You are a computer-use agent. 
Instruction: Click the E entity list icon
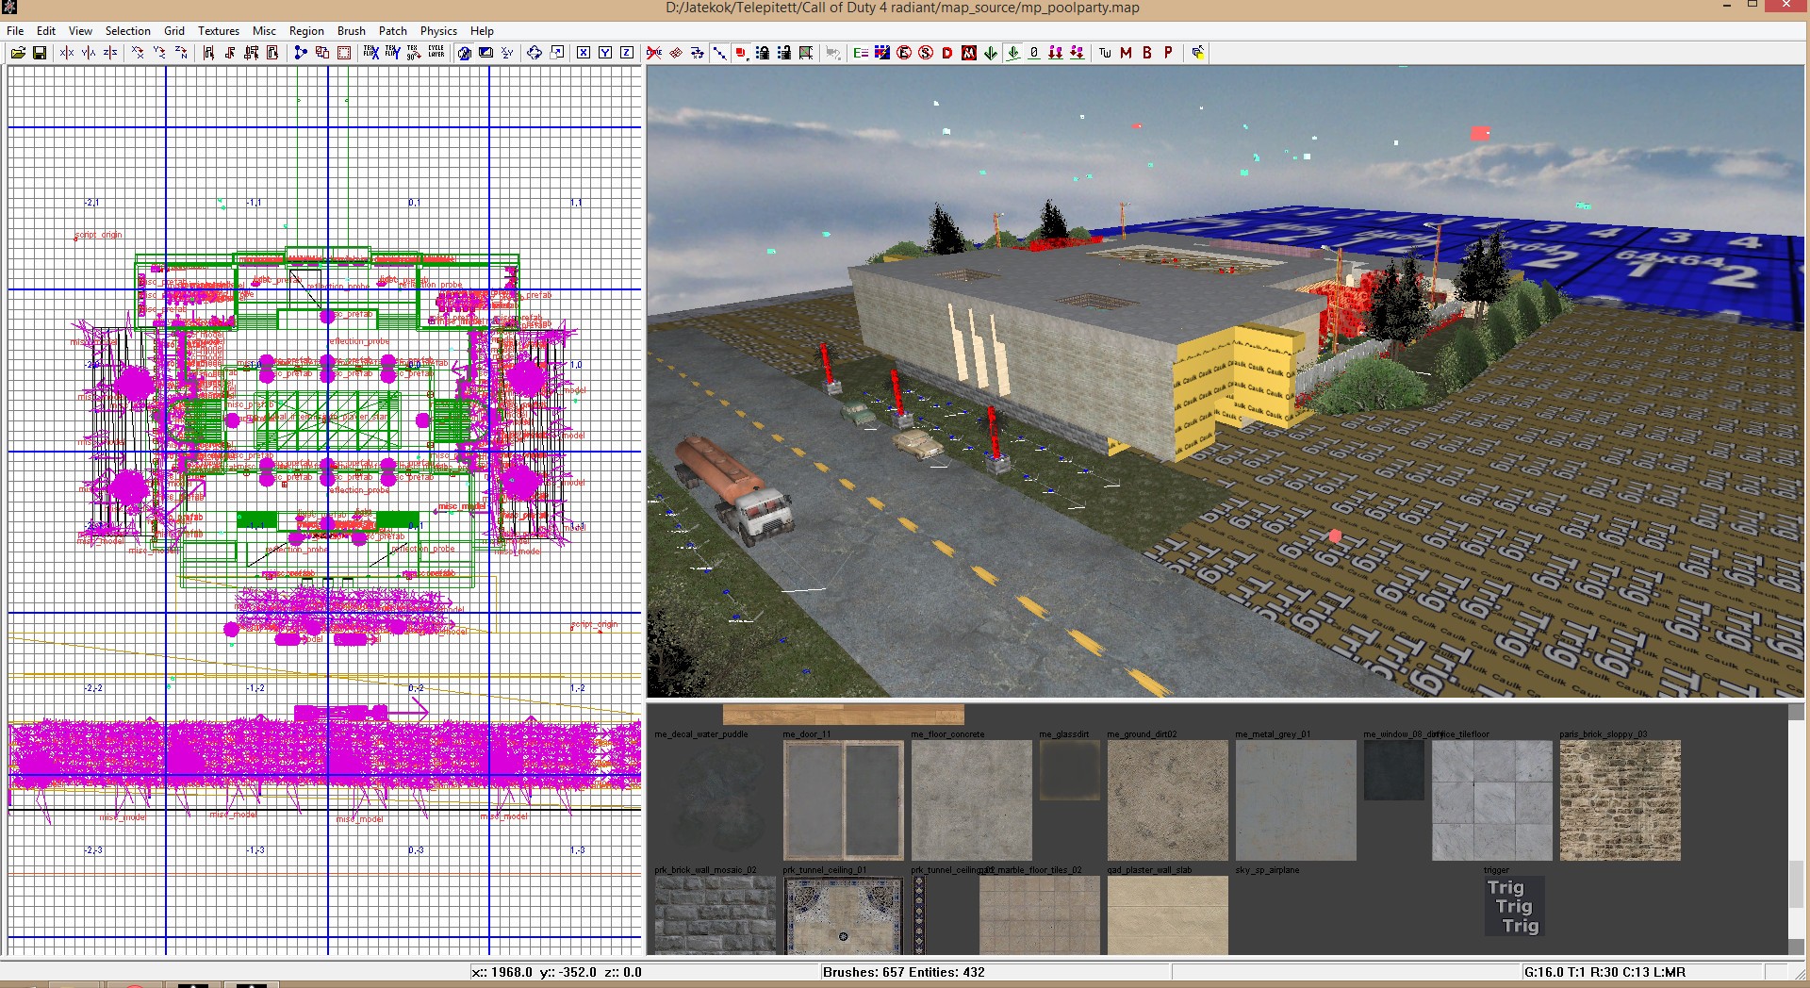coord(861,53)
